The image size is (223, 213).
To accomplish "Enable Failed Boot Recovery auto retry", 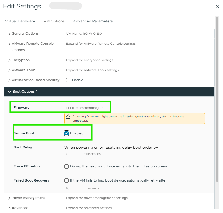I will 66,180.
